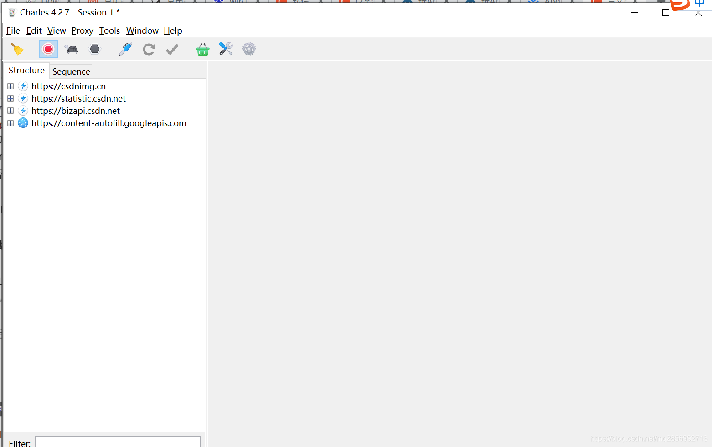Open Tools via wrench and screwdriver icon
Viewport: 712px width, 447px height.
(x=226, y=49)
